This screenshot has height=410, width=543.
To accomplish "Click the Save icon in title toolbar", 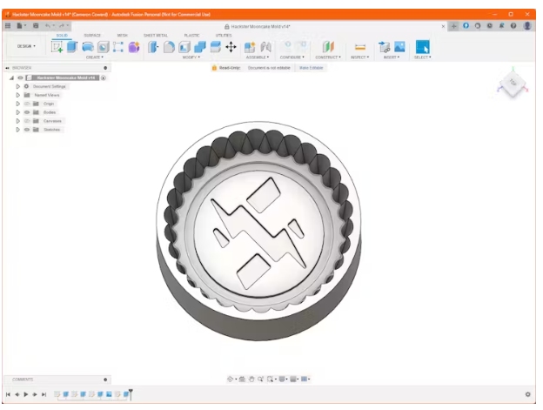I will click(36, 26).
